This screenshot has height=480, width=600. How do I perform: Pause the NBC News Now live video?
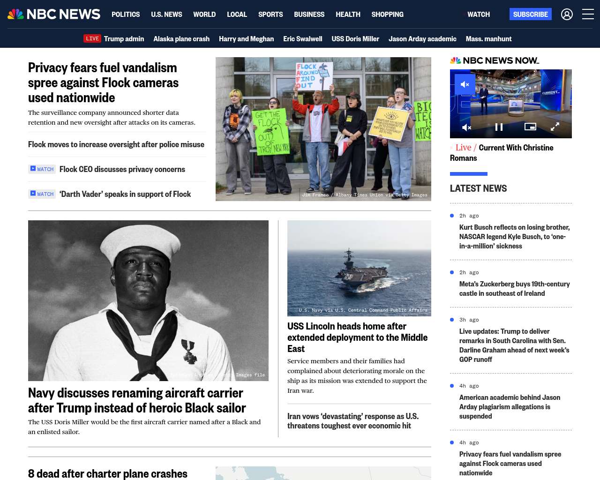tap(499, 127)
